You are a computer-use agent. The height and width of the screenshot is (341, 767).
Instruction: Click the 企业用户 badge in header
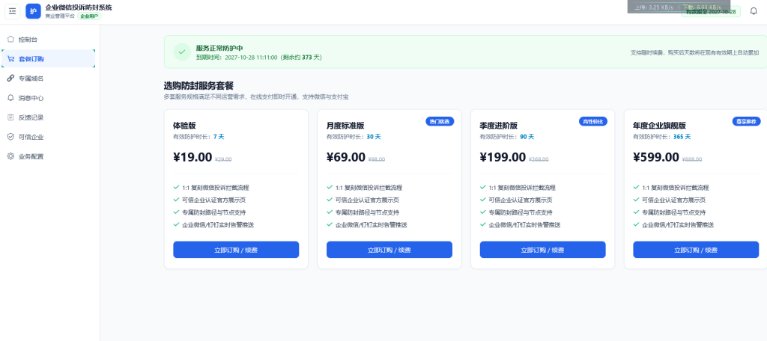click(90, 16)
